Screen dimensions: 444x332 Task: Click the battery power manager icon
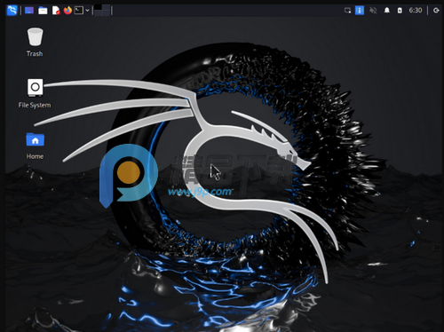click(400, 11)
